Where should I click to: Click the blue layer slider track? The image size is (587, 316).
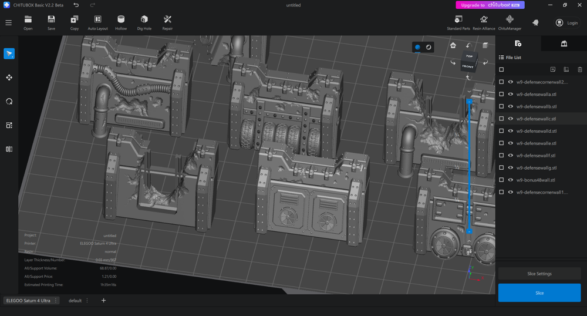tap(469, 167)
